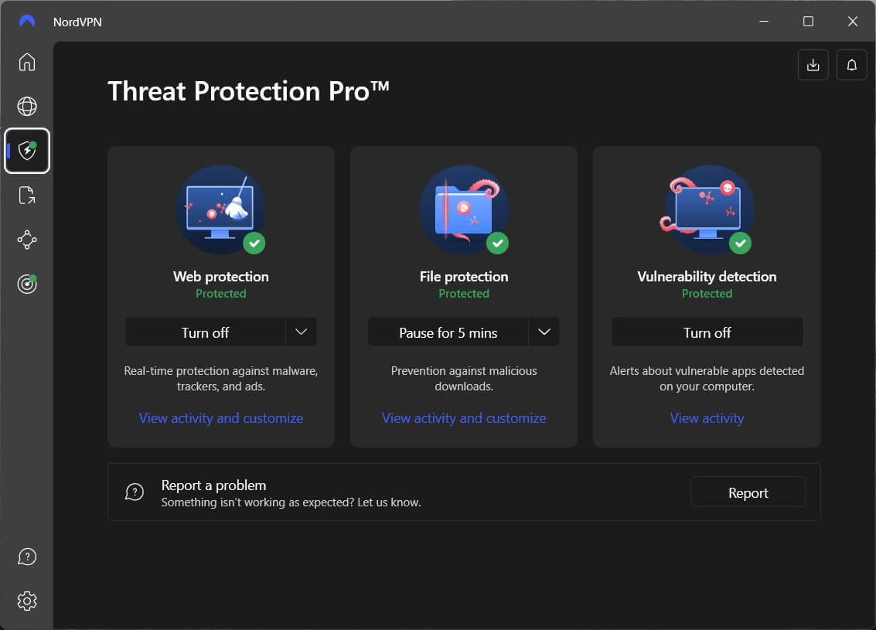Open the Meshnet nodes sidebar icon

(27, 240)
